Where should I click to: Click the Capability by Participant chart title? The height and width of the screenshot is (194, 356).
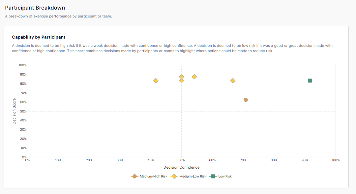pyautogui.click(x=39, y=37)
